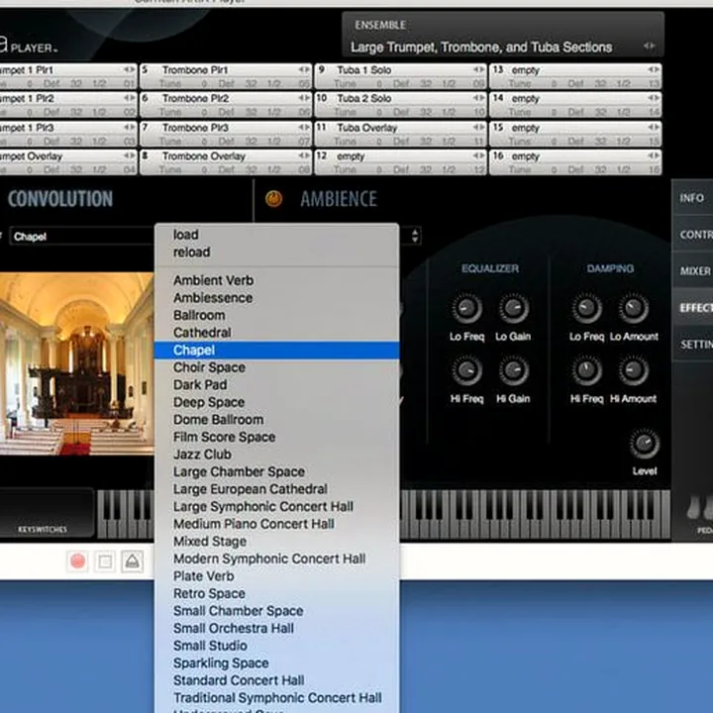Open the Trombone Plr2 slot arrows
This screenshot has height=713, width=713.
[304, 98]
